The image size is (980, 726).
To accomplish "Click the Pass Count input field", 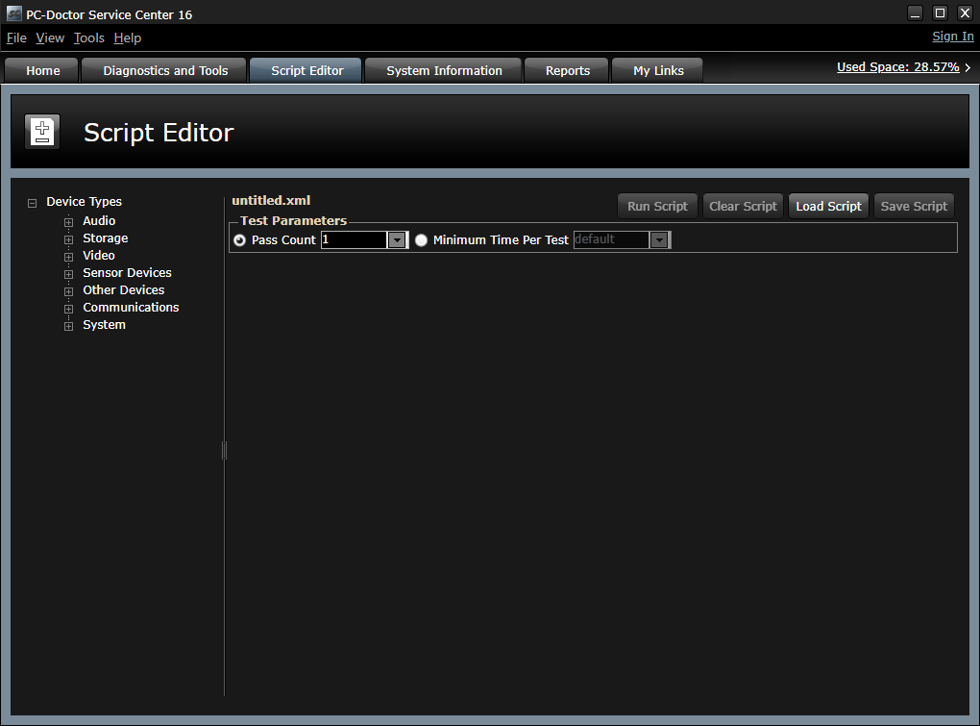I will coord(355,240).
